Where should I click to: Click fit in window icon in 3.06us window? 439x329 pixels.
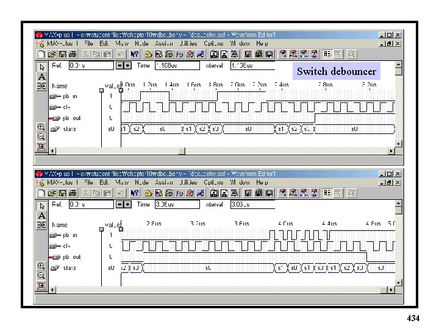41,285
